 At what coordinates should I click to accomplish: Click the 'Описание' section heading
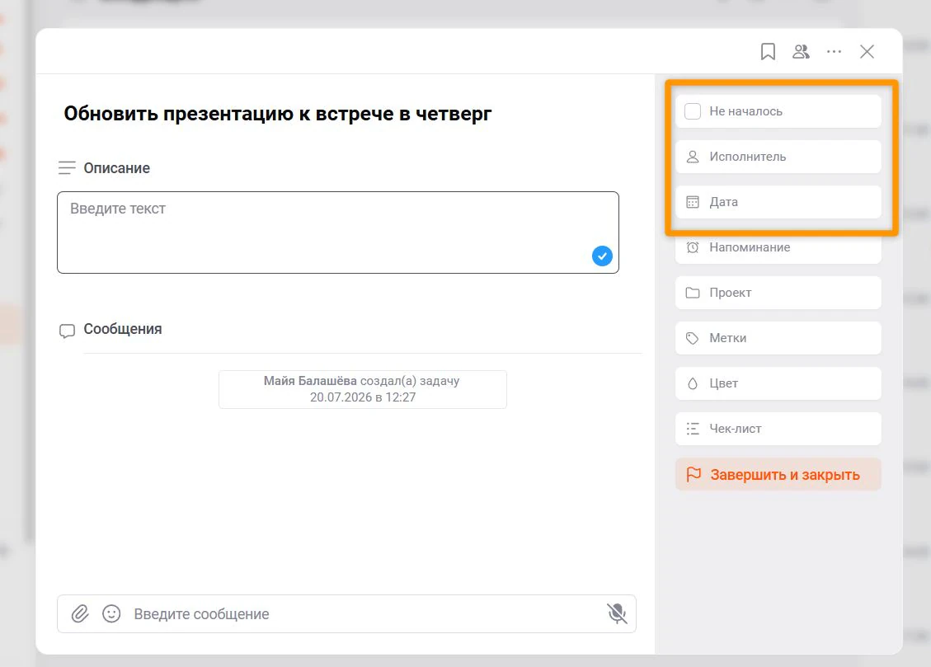pos(117,168)
